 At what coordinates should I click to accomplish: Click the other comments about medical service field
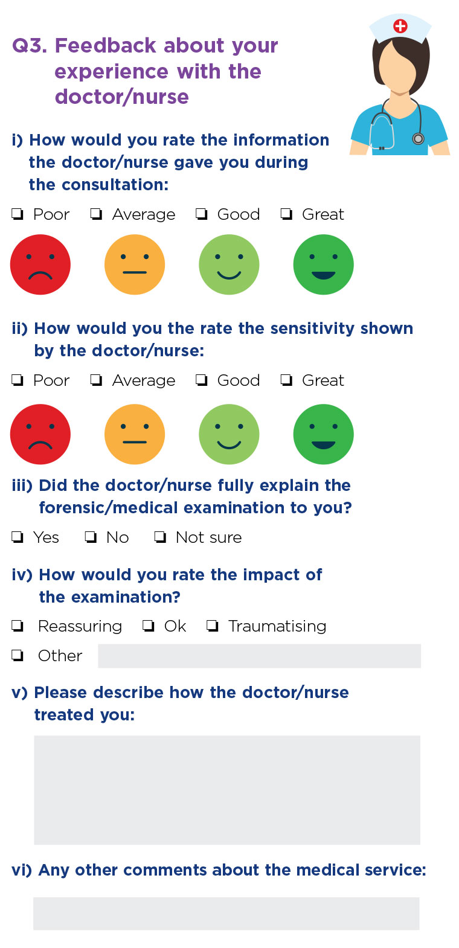click(226, 913)
